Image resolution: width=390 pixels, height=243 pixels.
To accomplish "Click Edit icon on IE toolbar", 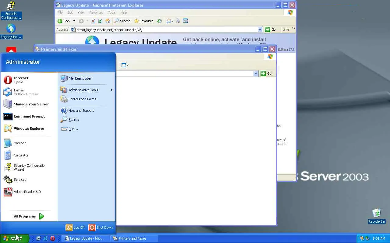I will [186, 21].
